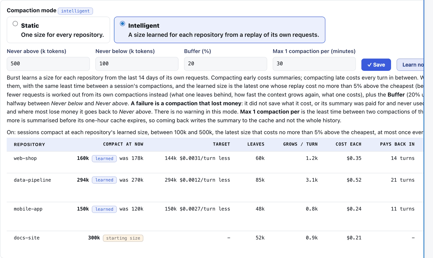This screenshot has width=433, height=258.
Task: Select the mobile-app repository name
Action: click(28, 209)
